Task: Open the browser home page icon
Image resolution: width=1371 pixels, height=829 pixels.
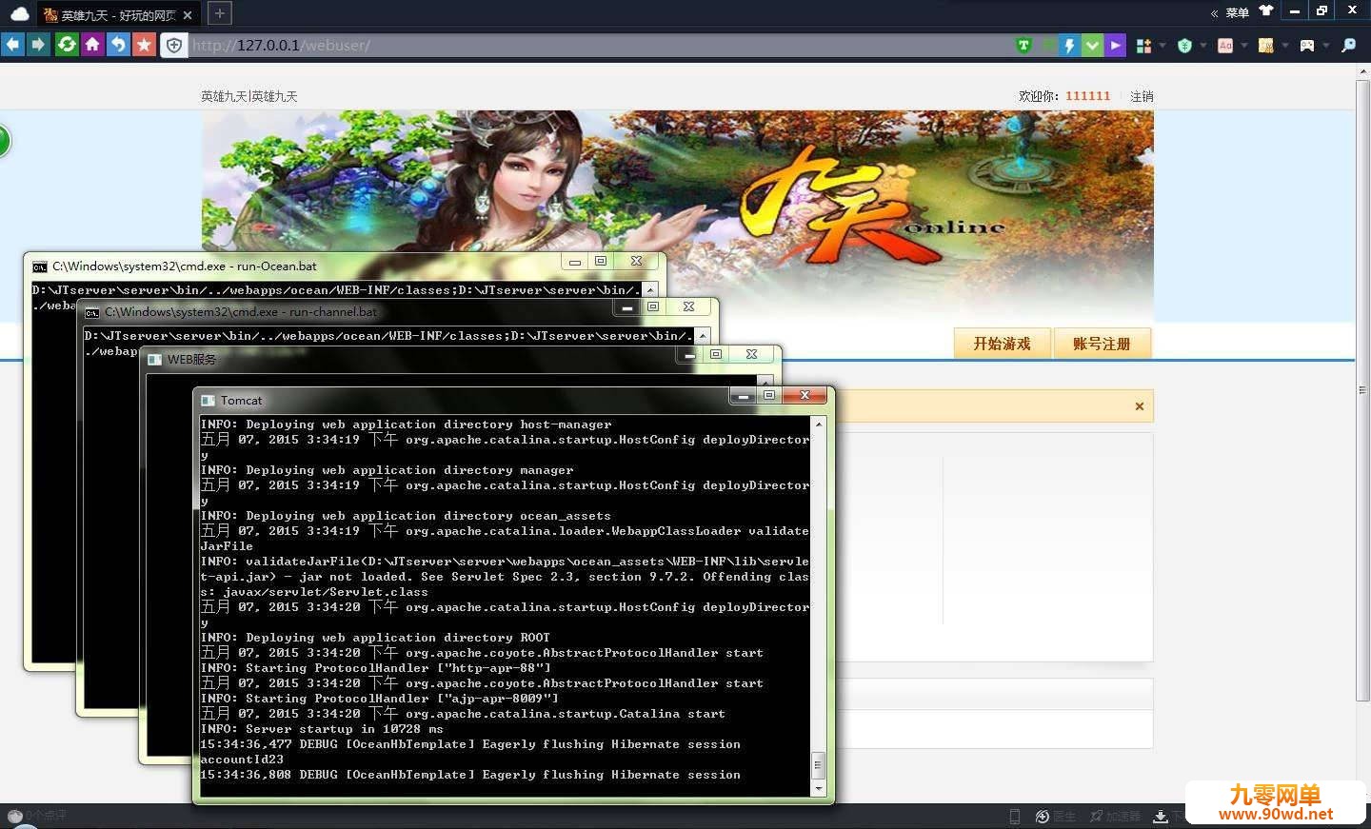Action: pyautogui.click(x=92, y=45)
